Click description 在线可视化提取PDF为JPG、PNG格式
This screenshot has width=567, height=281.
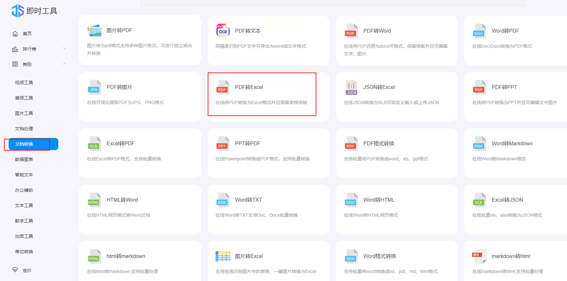point(125,102)
